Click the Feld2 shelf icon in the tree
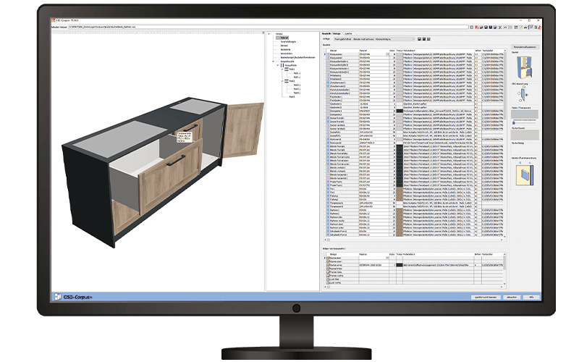Viewport: 579px width, 362px height. click(287, 81)
